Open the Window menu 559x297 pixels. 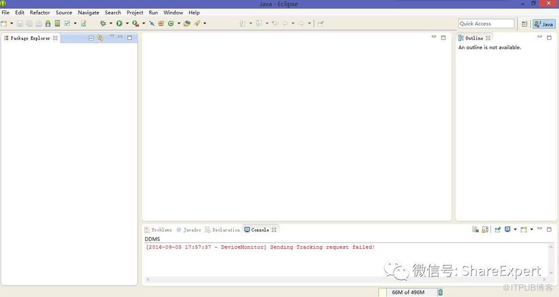174,13
